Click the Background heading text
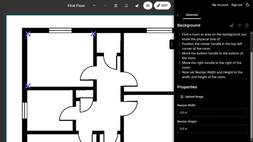Image resolution: width=253 pixels, height=142 pixels. (189, 25)
